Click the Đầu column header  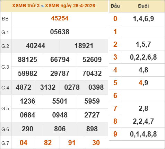115,6
